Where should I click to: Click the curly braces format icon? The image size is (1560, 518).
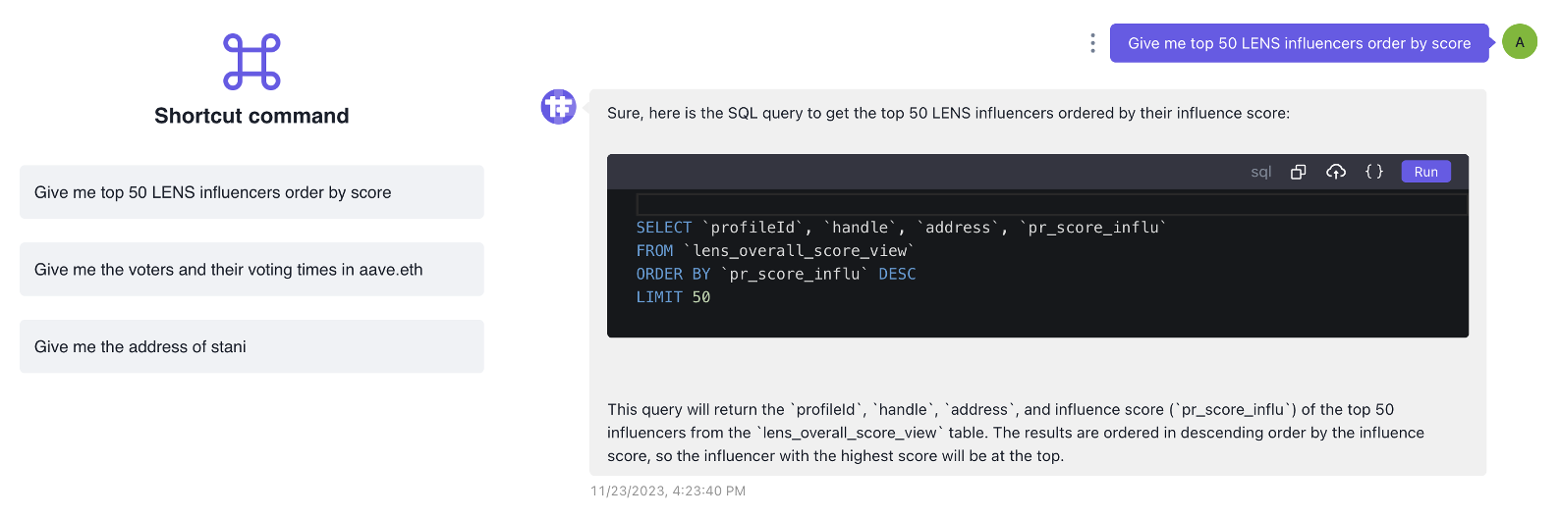pyautogui.click(x=1374, y=172)
